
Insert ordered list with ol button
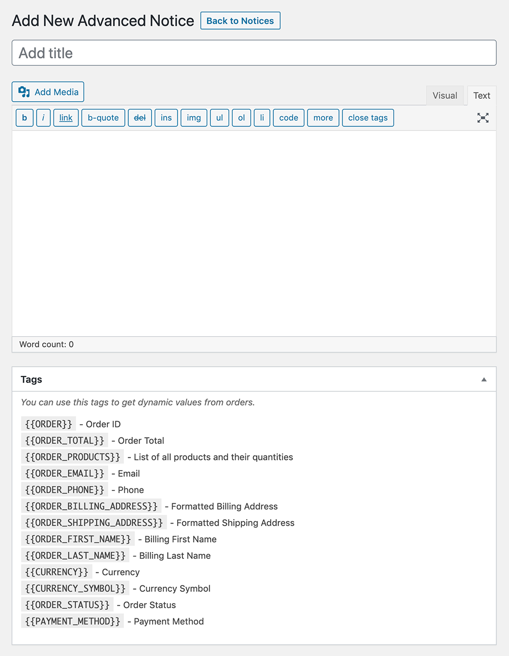click(x=241, y=118)
